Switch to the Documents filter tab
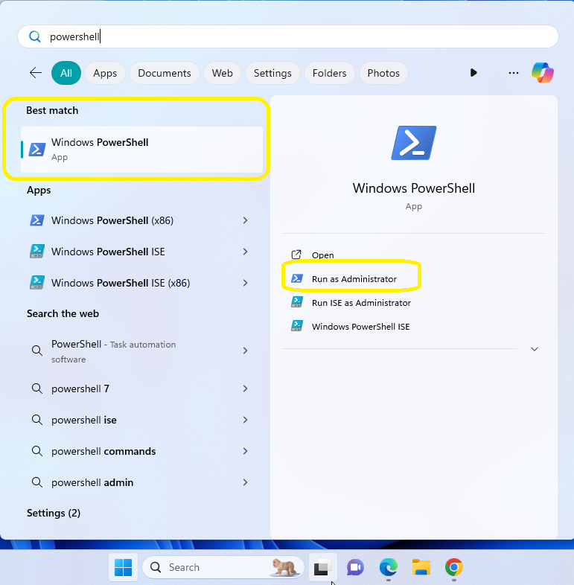Screen dimensions: 574x585 click(x=165, y=73)
